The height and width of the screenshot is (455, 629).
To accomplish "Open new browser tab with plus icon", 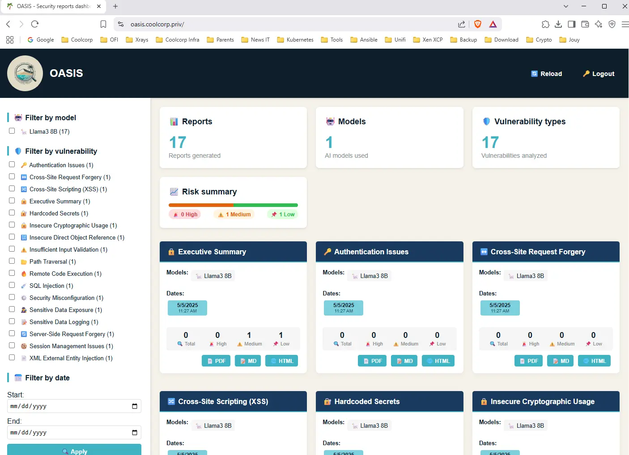I will (115, 6).
